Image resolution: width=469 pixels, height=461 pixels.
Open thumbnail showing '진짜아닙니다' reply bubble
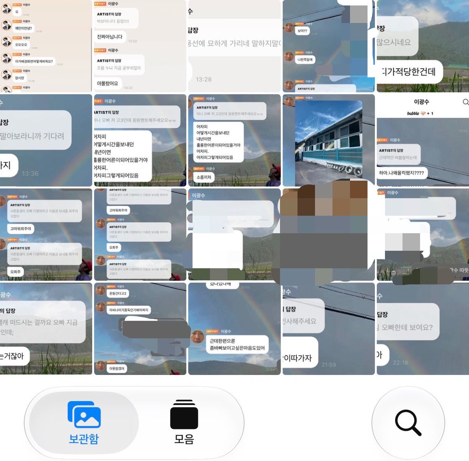[x=140, y=46]
